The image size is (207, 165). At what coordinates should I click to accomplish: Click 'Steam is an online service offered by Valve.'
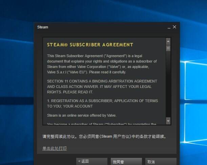tap(82, 115)
